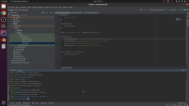The image size is (189, 106).
Task: Open the Run tool window button
Action: (12, 103)
